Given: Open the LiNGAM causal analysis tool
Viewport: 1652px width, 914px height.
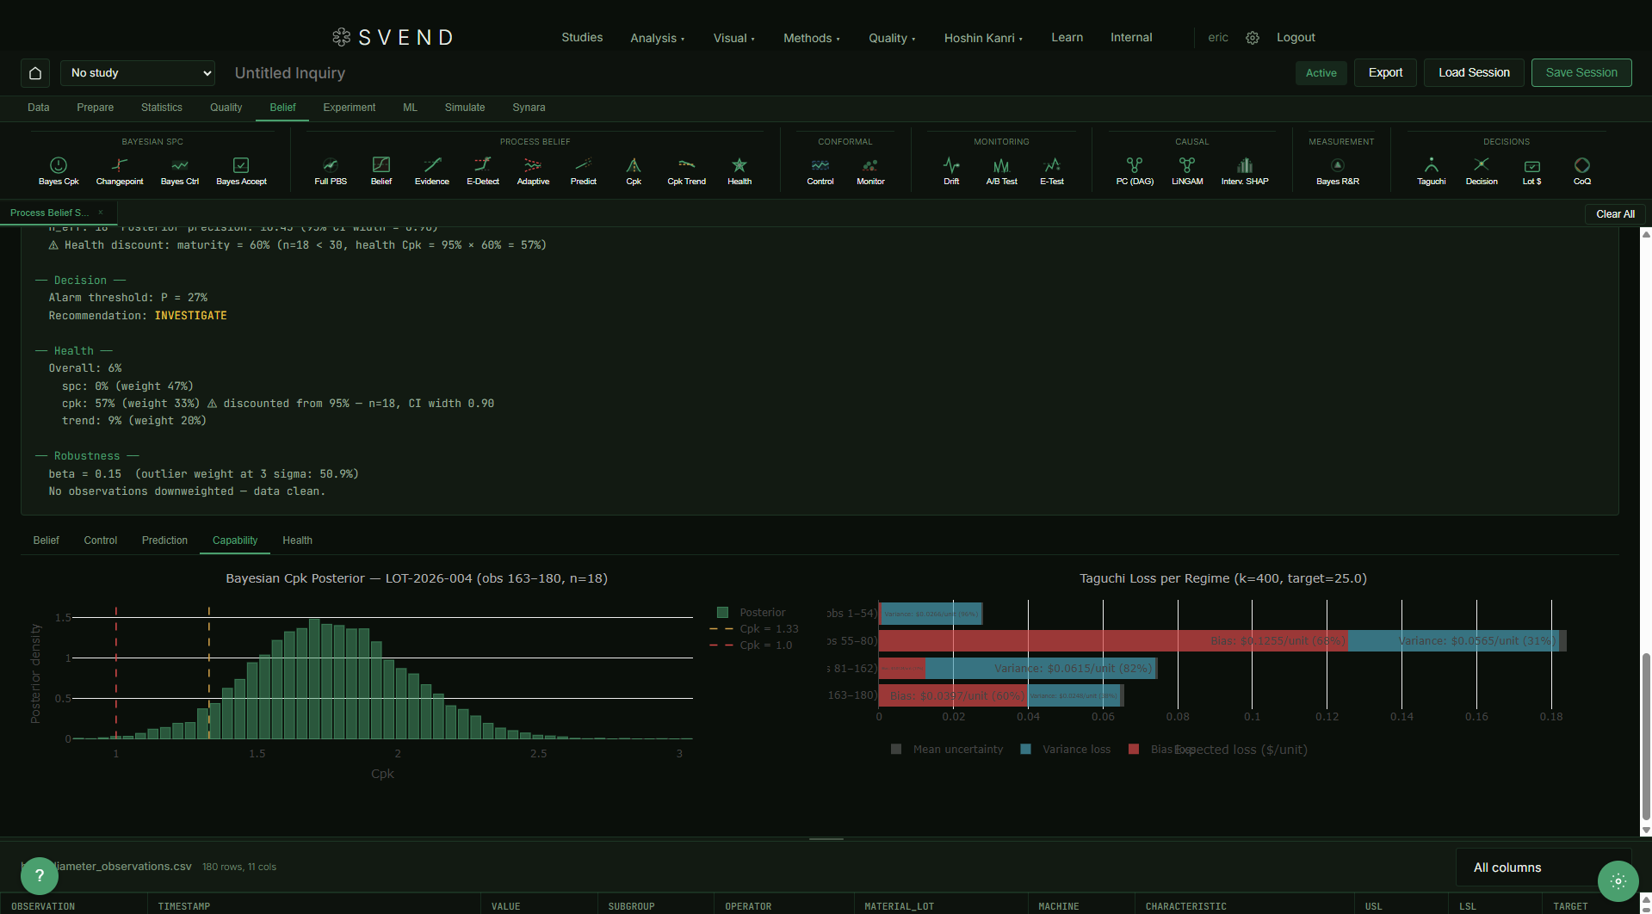Looking at the screenshot, I should pos(1187,170).
